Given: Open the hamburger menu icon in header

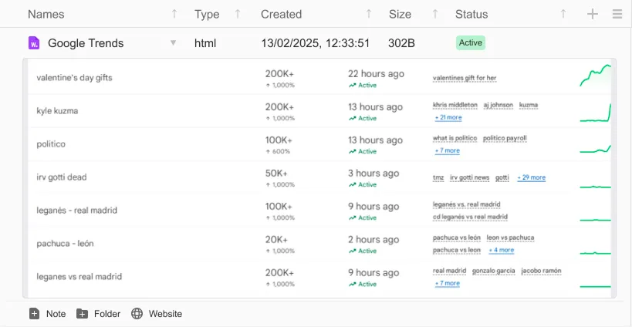Looking at the screenshot, I should [x=617, y=14].
